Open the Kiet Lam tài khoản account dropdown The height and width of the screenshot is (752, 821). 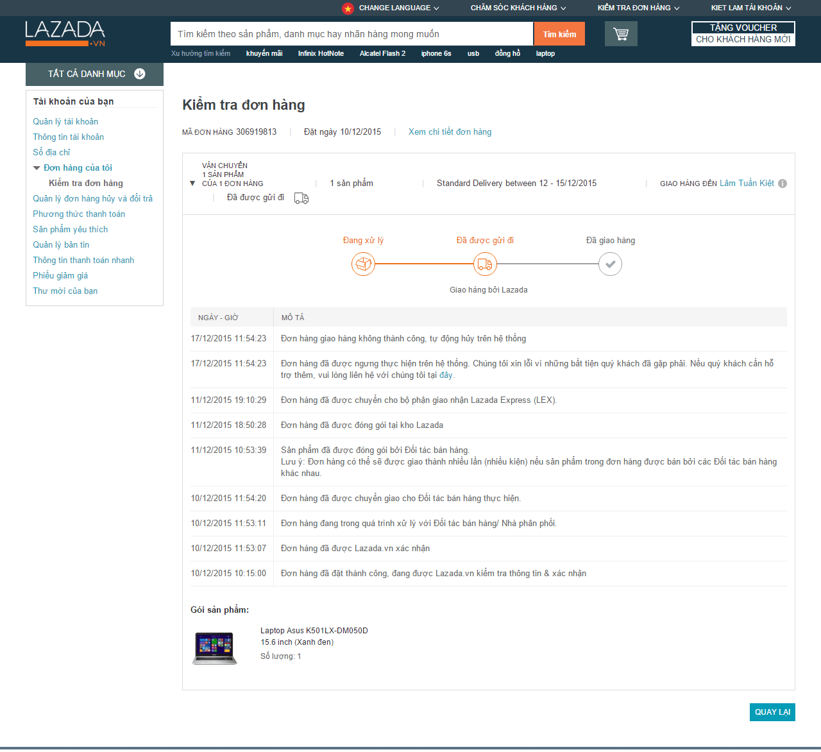tap(751, 8)
